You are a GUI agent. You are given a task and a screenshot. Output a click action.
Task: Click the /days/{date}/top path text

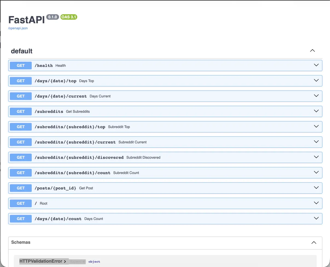pyautogui.click(x=56, y=81)
